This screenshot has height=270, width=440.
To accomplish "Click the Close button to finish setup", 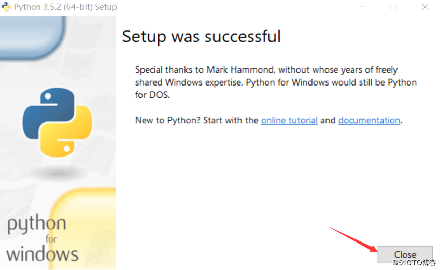I will pos(405,254).
